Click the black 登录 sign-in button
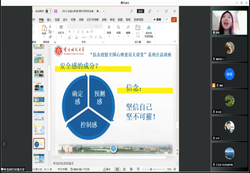Image resolution: width=250 pixels, height=173 pixels. tap(141, 11)
